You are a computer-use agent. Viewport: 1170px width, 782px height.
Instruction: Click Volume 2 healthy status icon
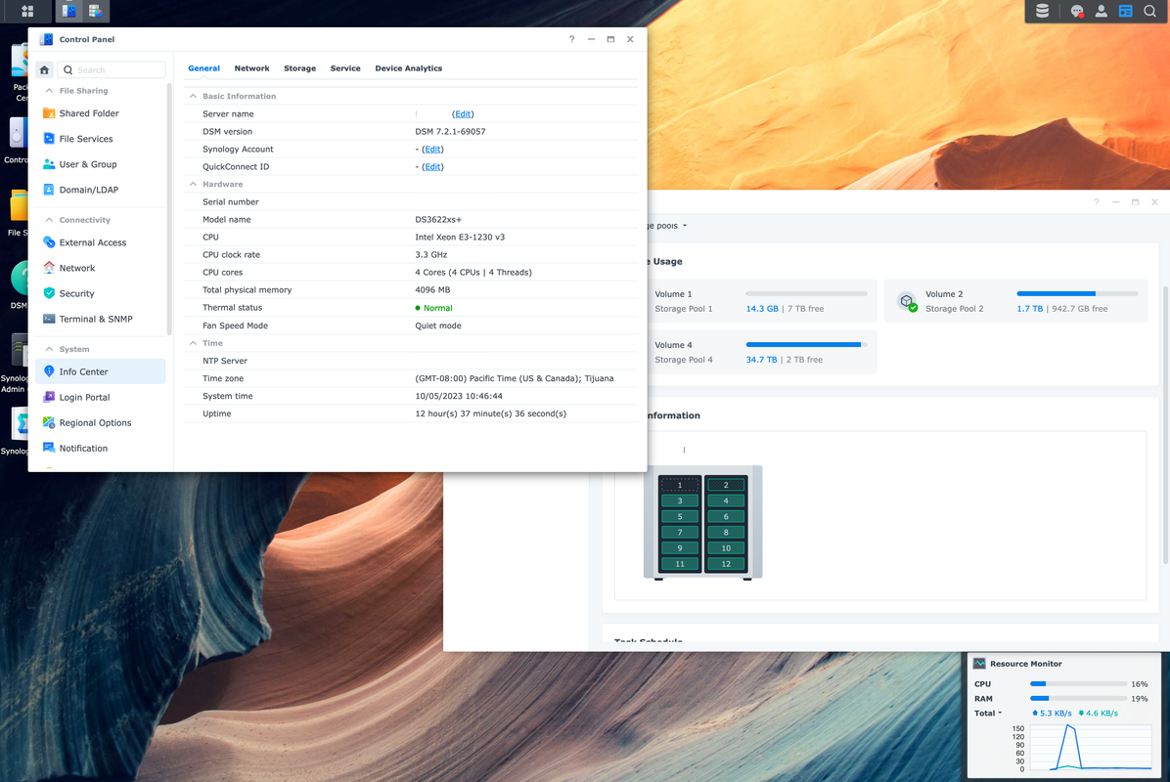pyautogui.click(x=908, y=301)
